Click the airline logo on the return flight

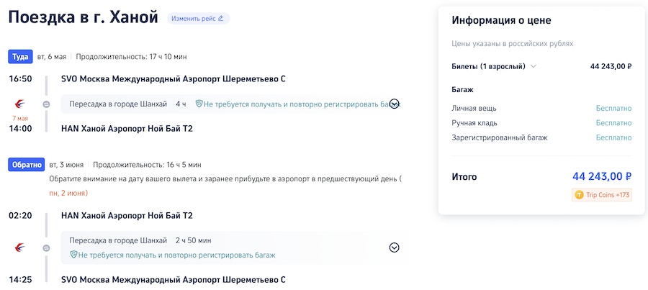tap(19, 248)
